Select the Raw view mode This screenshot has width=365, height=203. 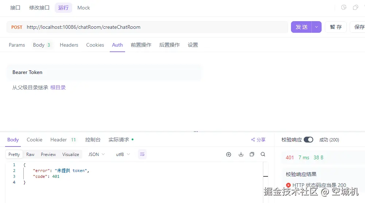[30, 155]
